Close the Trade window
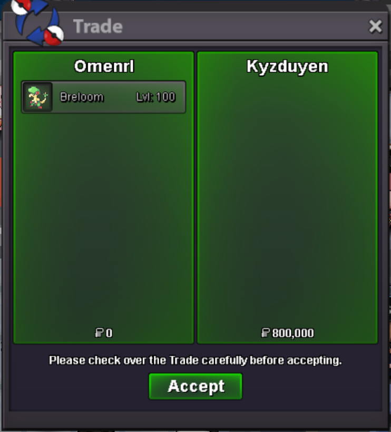Screen dimensions: 391x432 click(375, 27)
